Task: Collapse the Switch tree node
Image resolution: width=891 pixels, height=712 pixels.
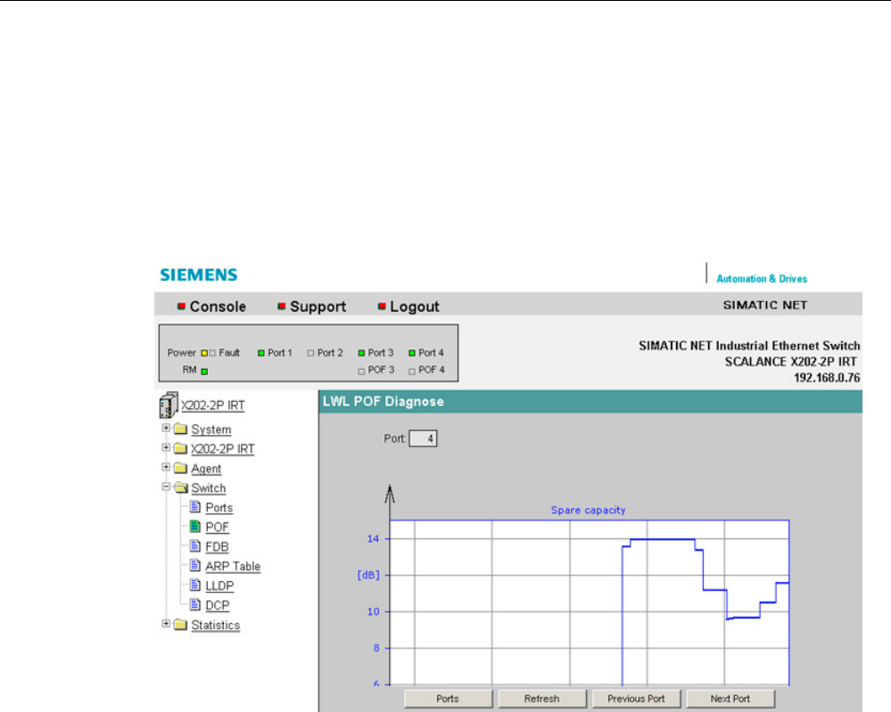Action: pos(166,487)
